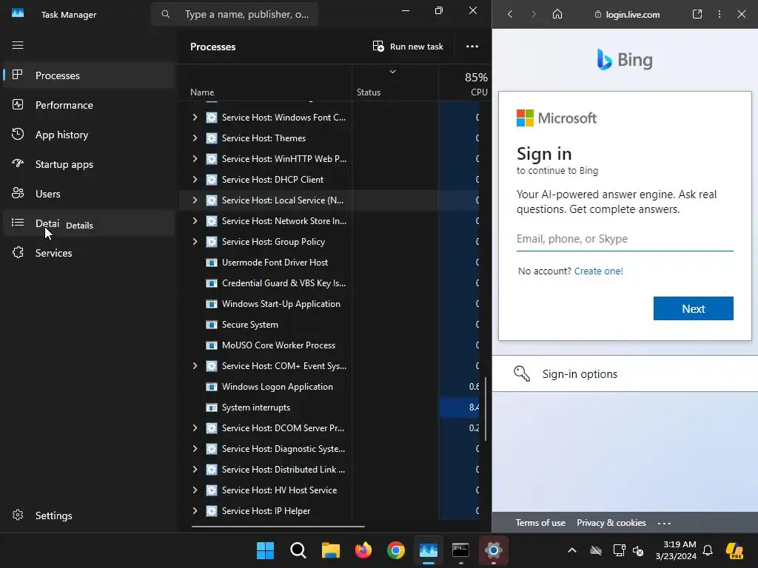This screenshot has height=568, width=758.
Task: Open the Startup apps page
Action: point(89,164)
